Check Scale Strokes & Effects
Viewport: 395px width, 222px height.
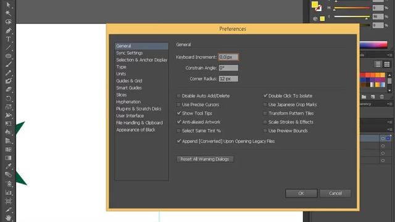265,122
